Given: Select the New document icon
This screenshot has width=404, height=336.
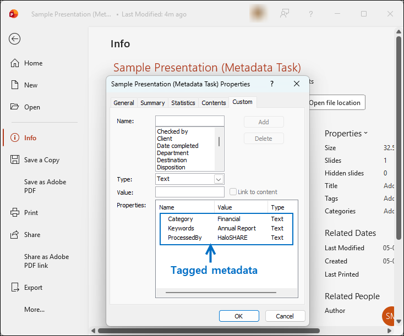Looking at the screenshot, I should pos(15,85).
